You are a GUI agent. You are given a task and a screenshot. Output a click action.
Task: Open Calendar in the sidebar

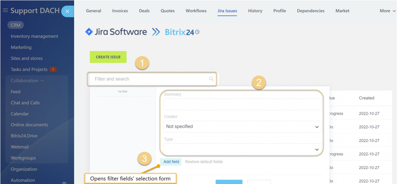tap(20, 114)
